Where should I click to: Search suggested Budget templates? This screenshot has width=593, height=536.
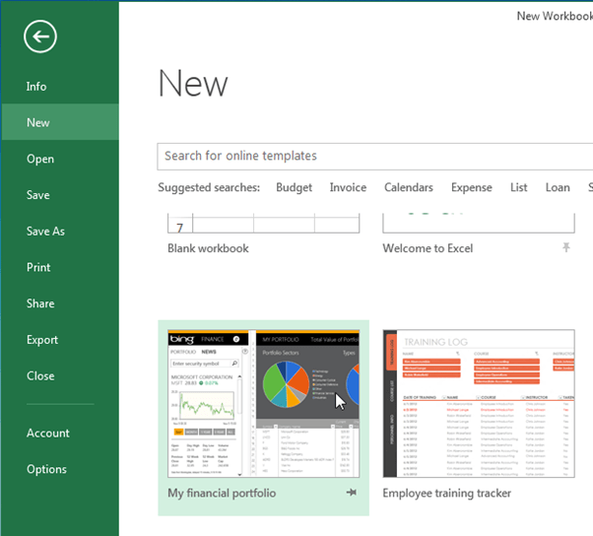[x=294, y=187]
